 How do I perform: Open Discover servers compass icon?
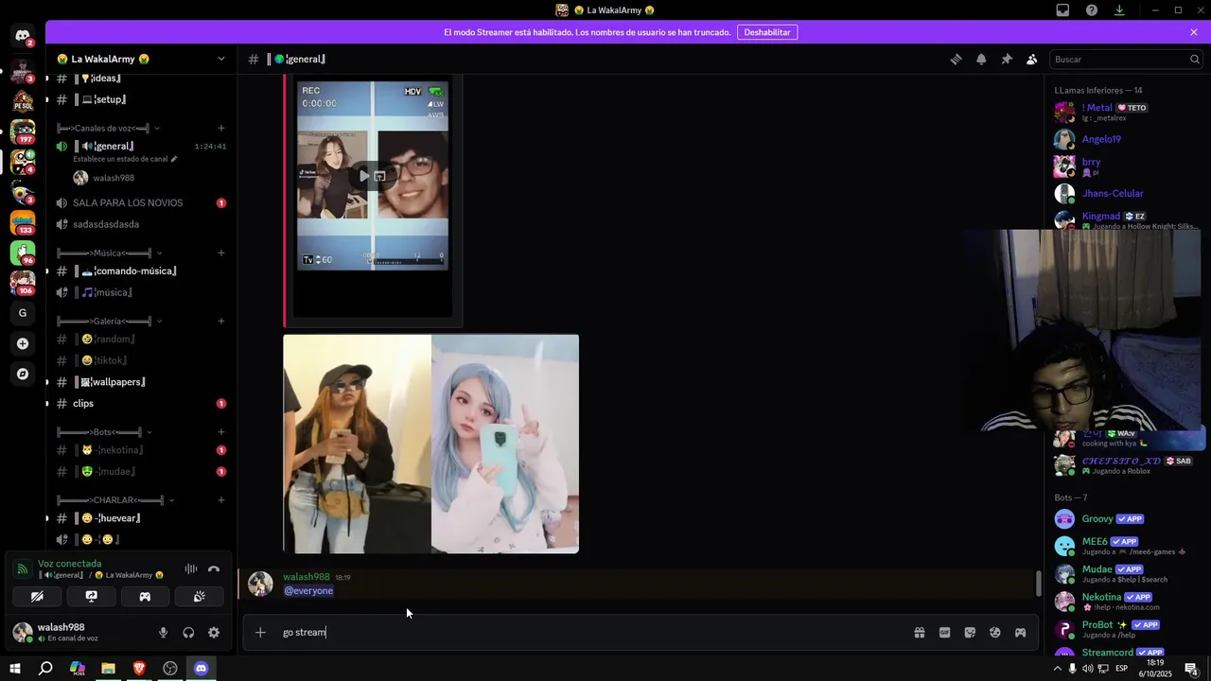23,374
